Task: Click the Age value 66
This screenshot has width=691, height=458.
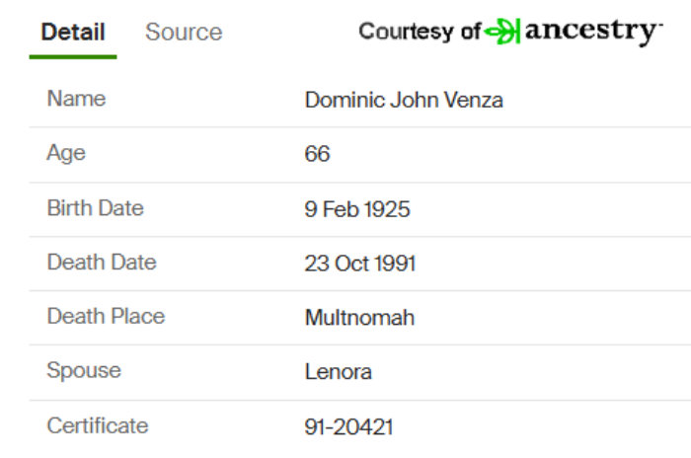Action: coord(317,154)
